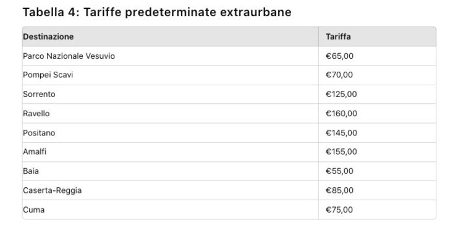
Task: Select the €70,00 fare cell
Action: 377,75
